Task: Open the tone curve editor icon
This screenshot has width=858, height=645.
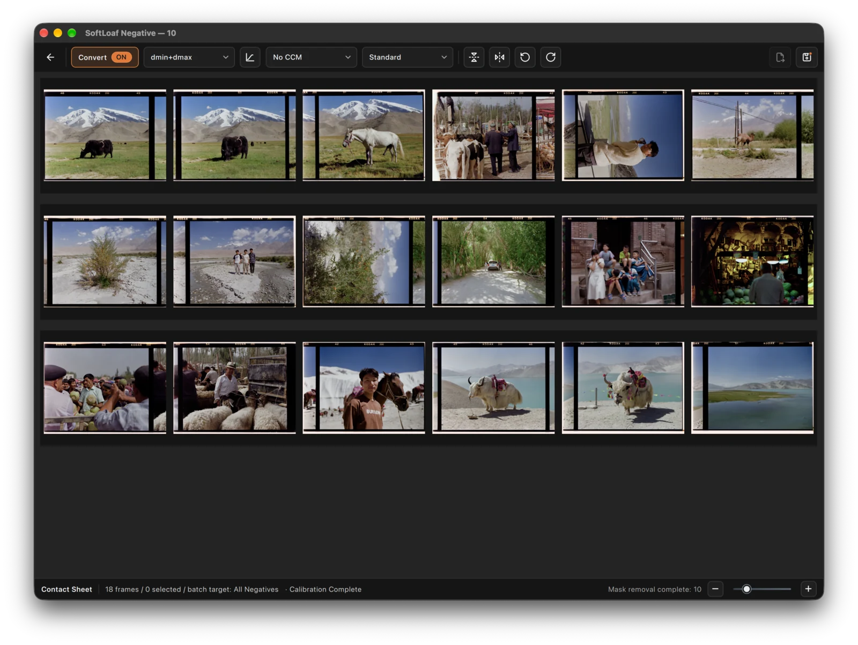Action: [250, 57]
